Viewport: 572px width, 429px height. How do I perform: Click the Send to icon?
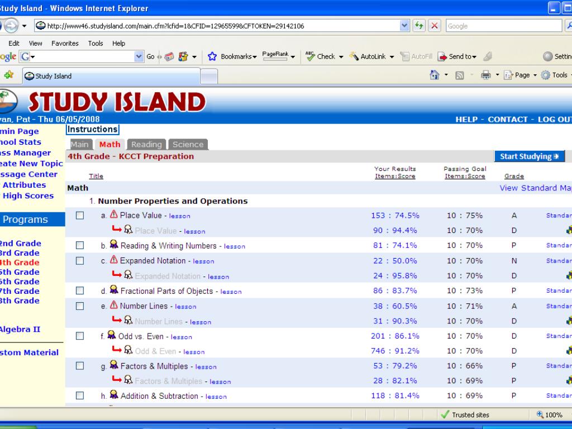pyautogui.click(x=442, y=56)
